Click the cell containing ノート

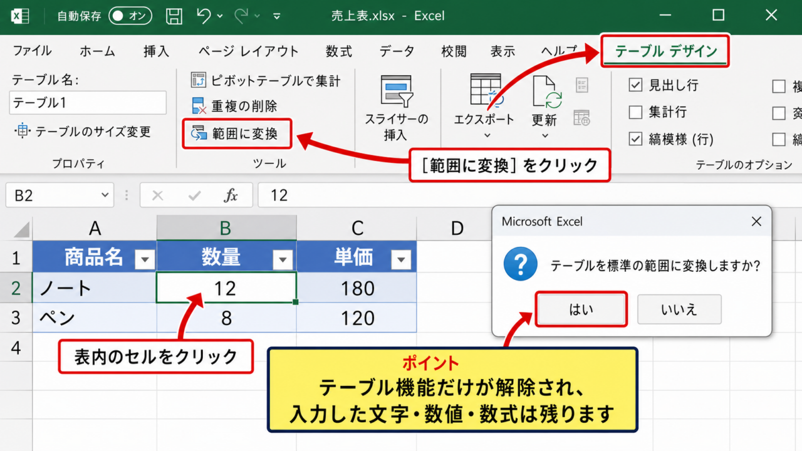coord(95,288)
